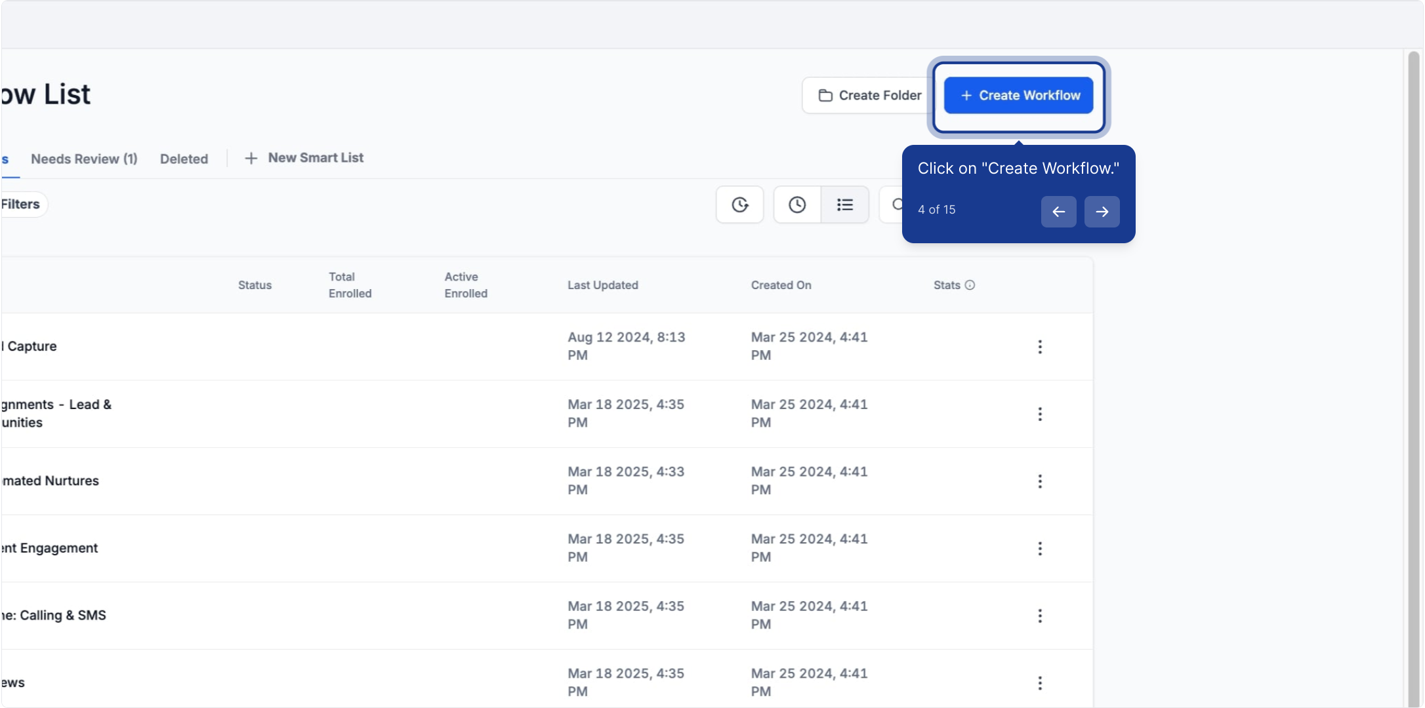Image resolution: width=1425 pixels, height=708 pixels.
Task: Switch to the list view icon
Action: (x=845, y=205)
